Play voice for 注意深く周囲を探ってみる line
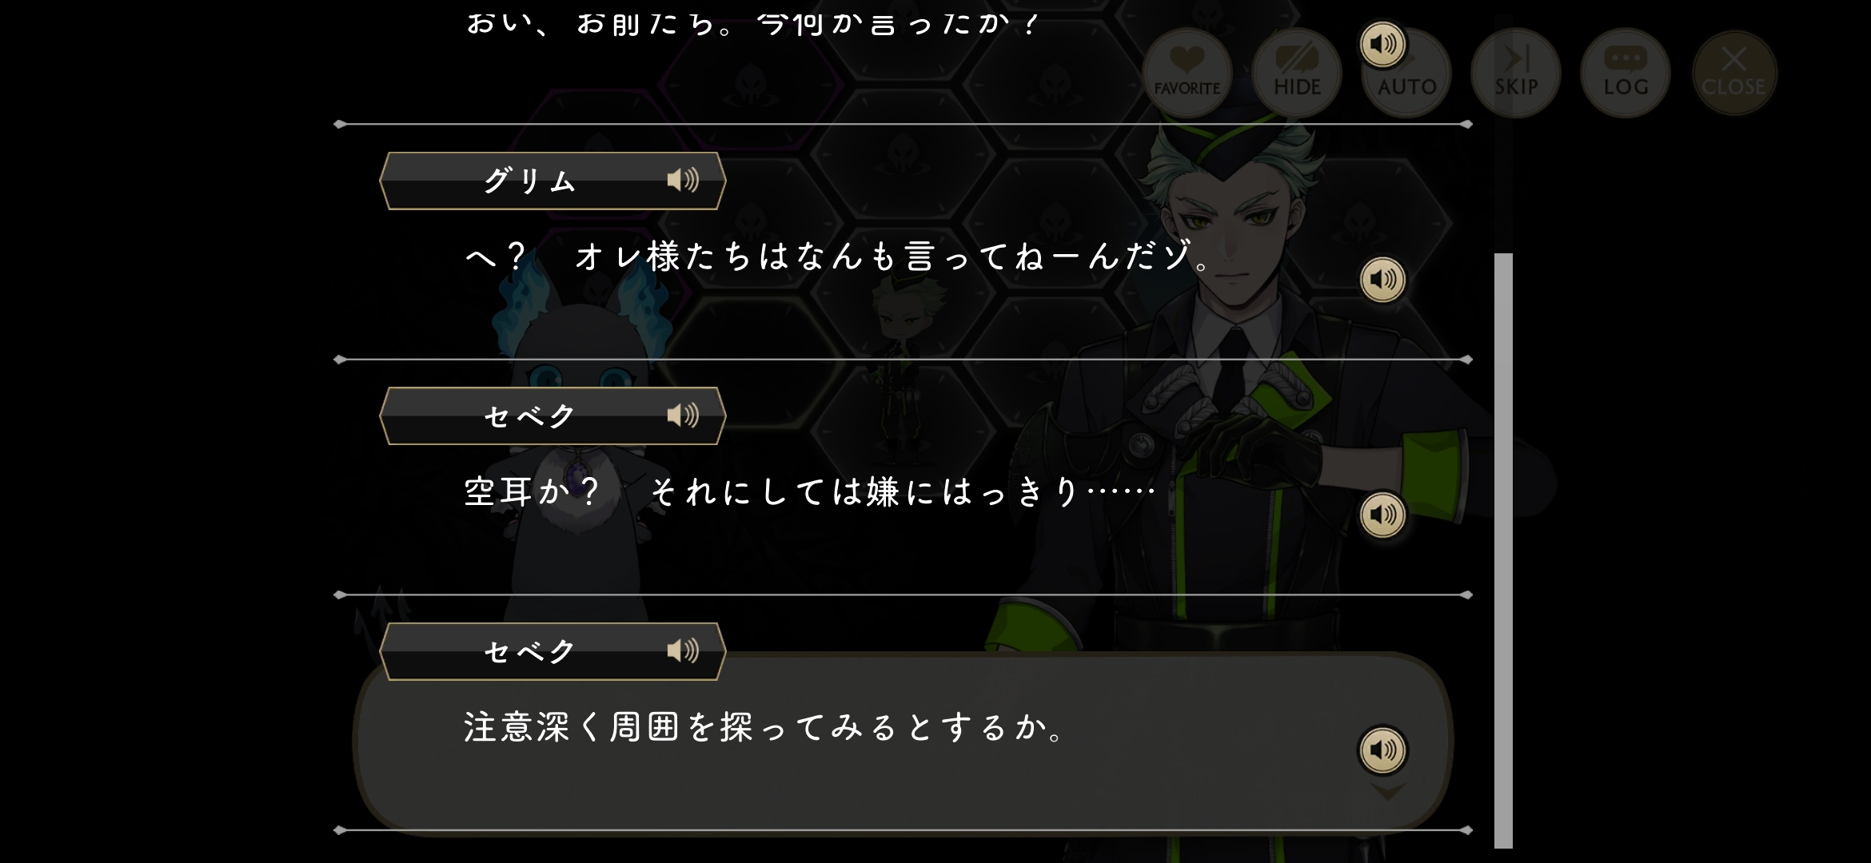1871x863 pixels. (x=1382, y=750)
